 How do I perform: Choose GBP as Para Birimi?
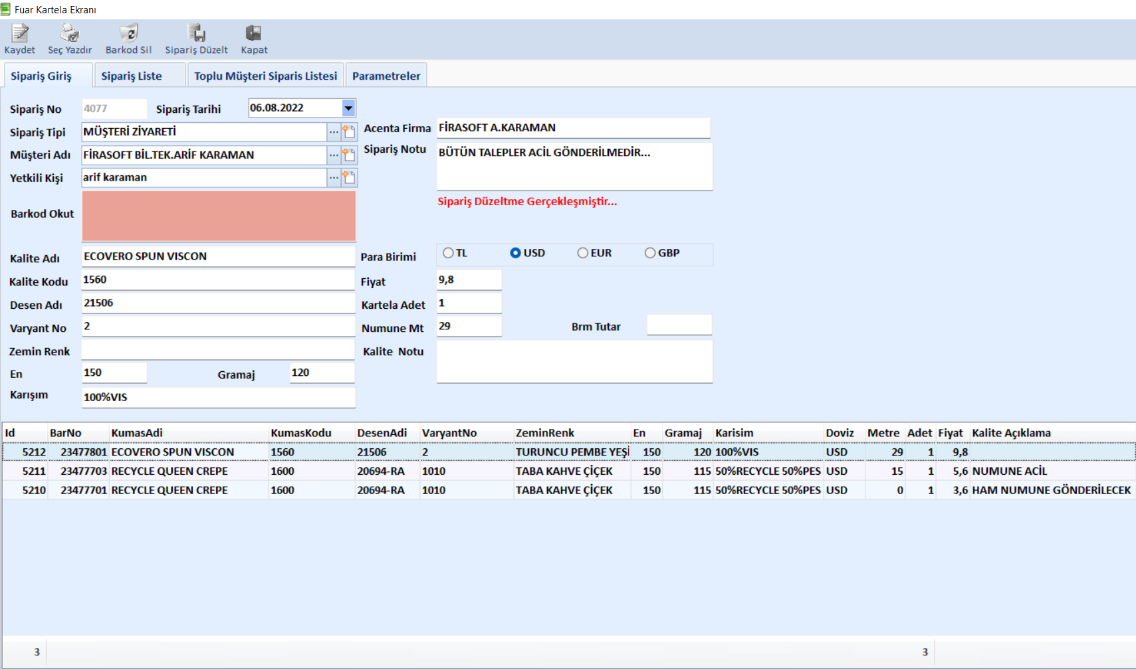click(x=650, y=253)
